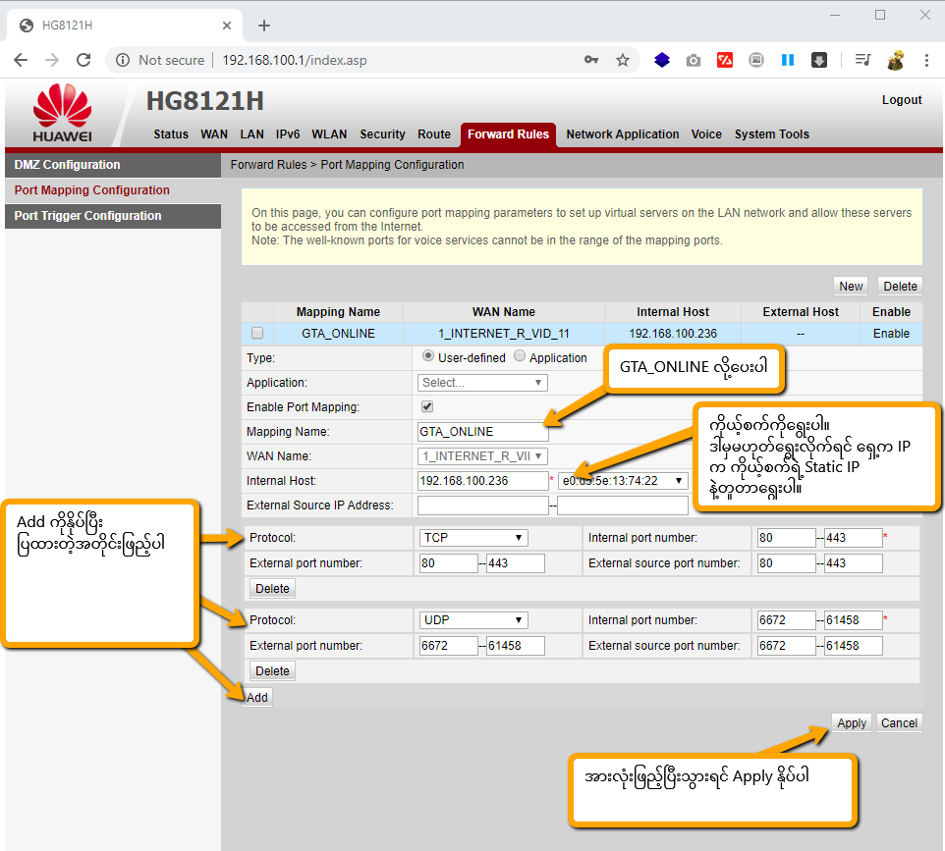The width and height of the screenshot is (945, 851).
Task: Open the Internal Host MAC address dropdown
Action: click(x=623, y=481)
